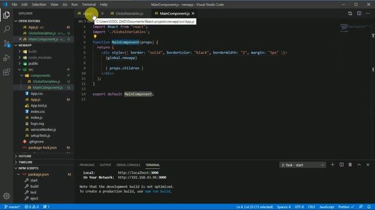Change JavaScript language mode in status bar
375x210 pixels.
pos(327,207)
